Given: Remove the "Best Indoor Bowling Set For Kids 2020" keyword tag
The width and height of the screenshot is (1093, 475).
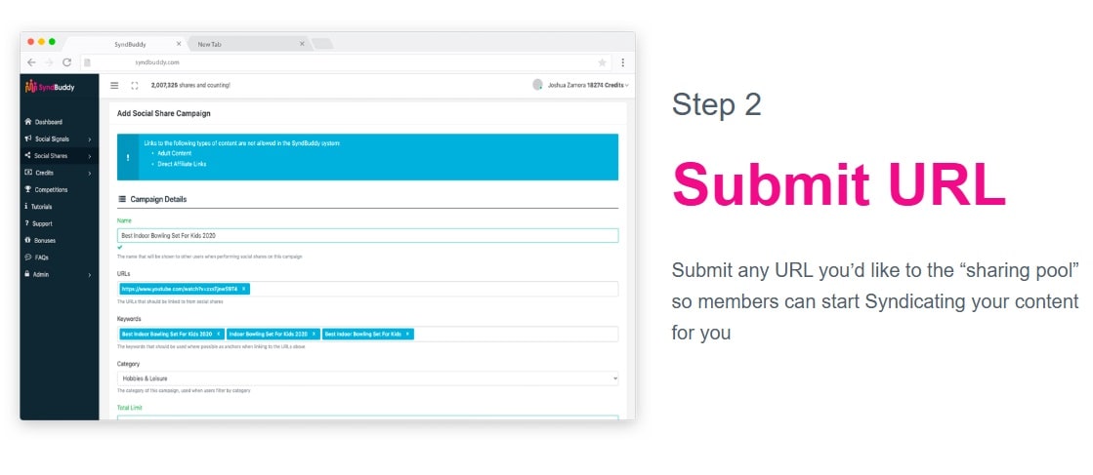Looking at the screenshot, I should pyautogui.click(x=219, y=334).
